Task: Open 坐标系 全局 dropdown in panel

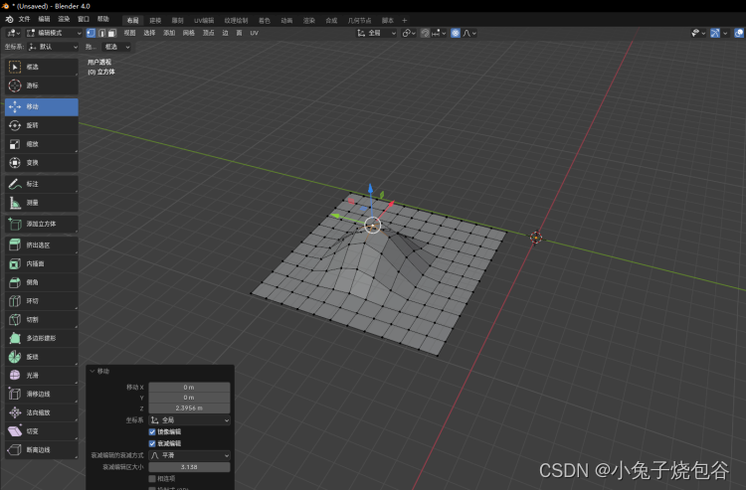Action: (x=190, y=420)
